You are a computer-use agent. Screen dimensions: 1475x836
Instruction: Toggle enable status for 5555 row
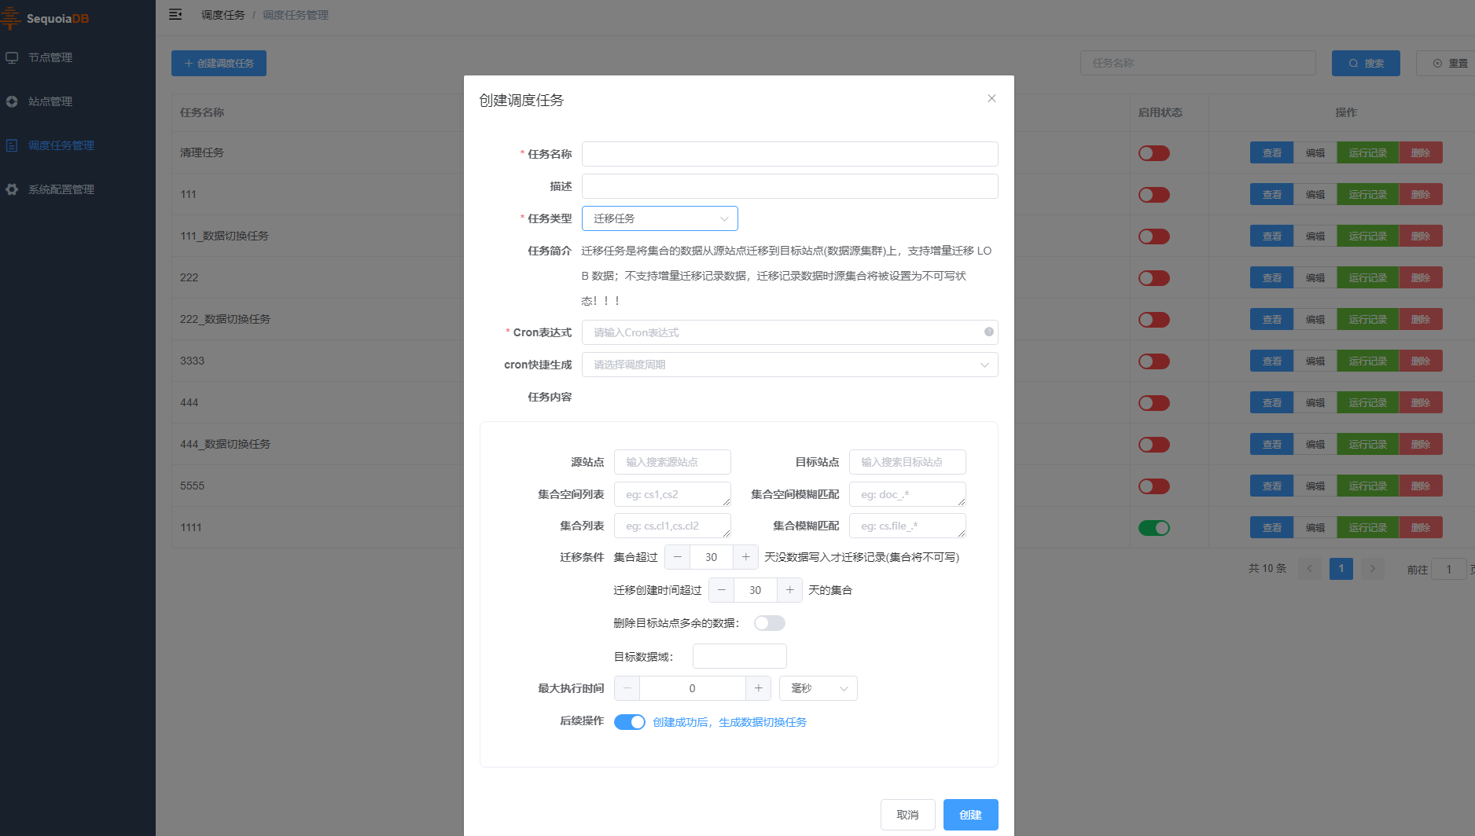(x=1154, y=486)
